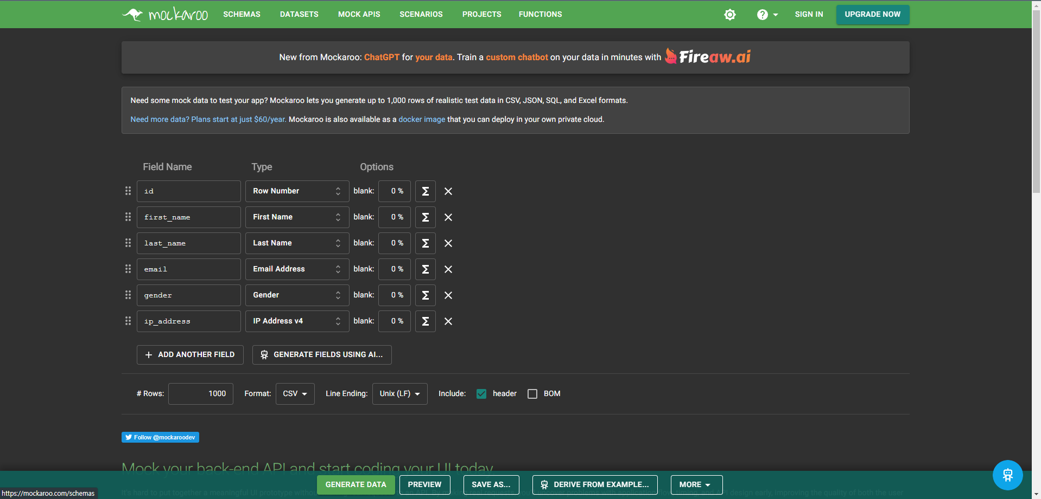Toggle the light/dark theme icon
Image resolution: width=1041 pixels, height=499 pixels.
pos(730,15)
